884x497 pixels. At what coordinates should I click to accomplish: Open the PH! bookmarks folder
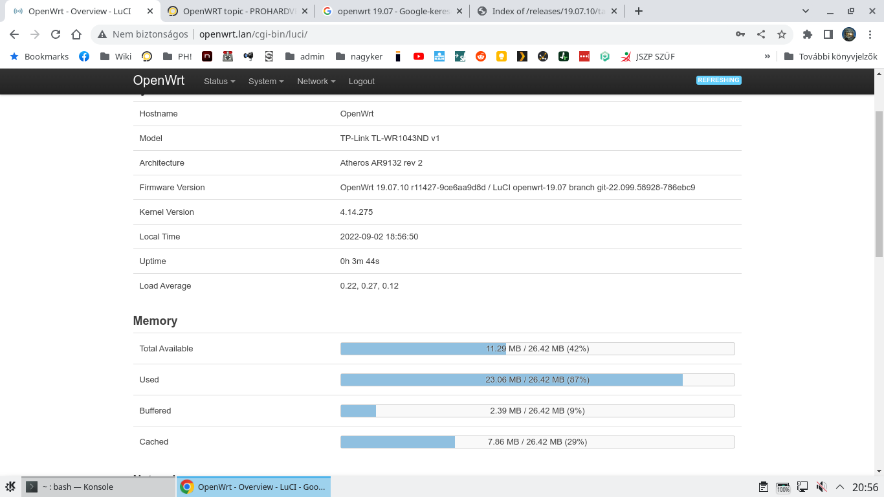tap(177, 56)
